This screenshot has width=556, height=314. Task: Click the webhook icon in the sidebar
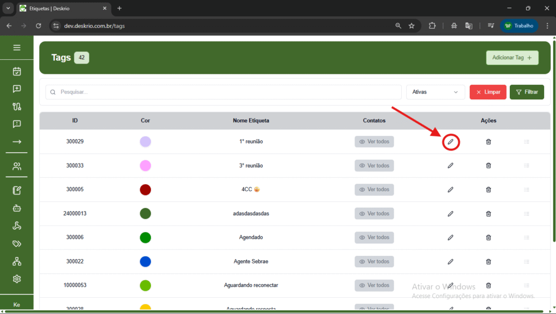pos(17,226)
